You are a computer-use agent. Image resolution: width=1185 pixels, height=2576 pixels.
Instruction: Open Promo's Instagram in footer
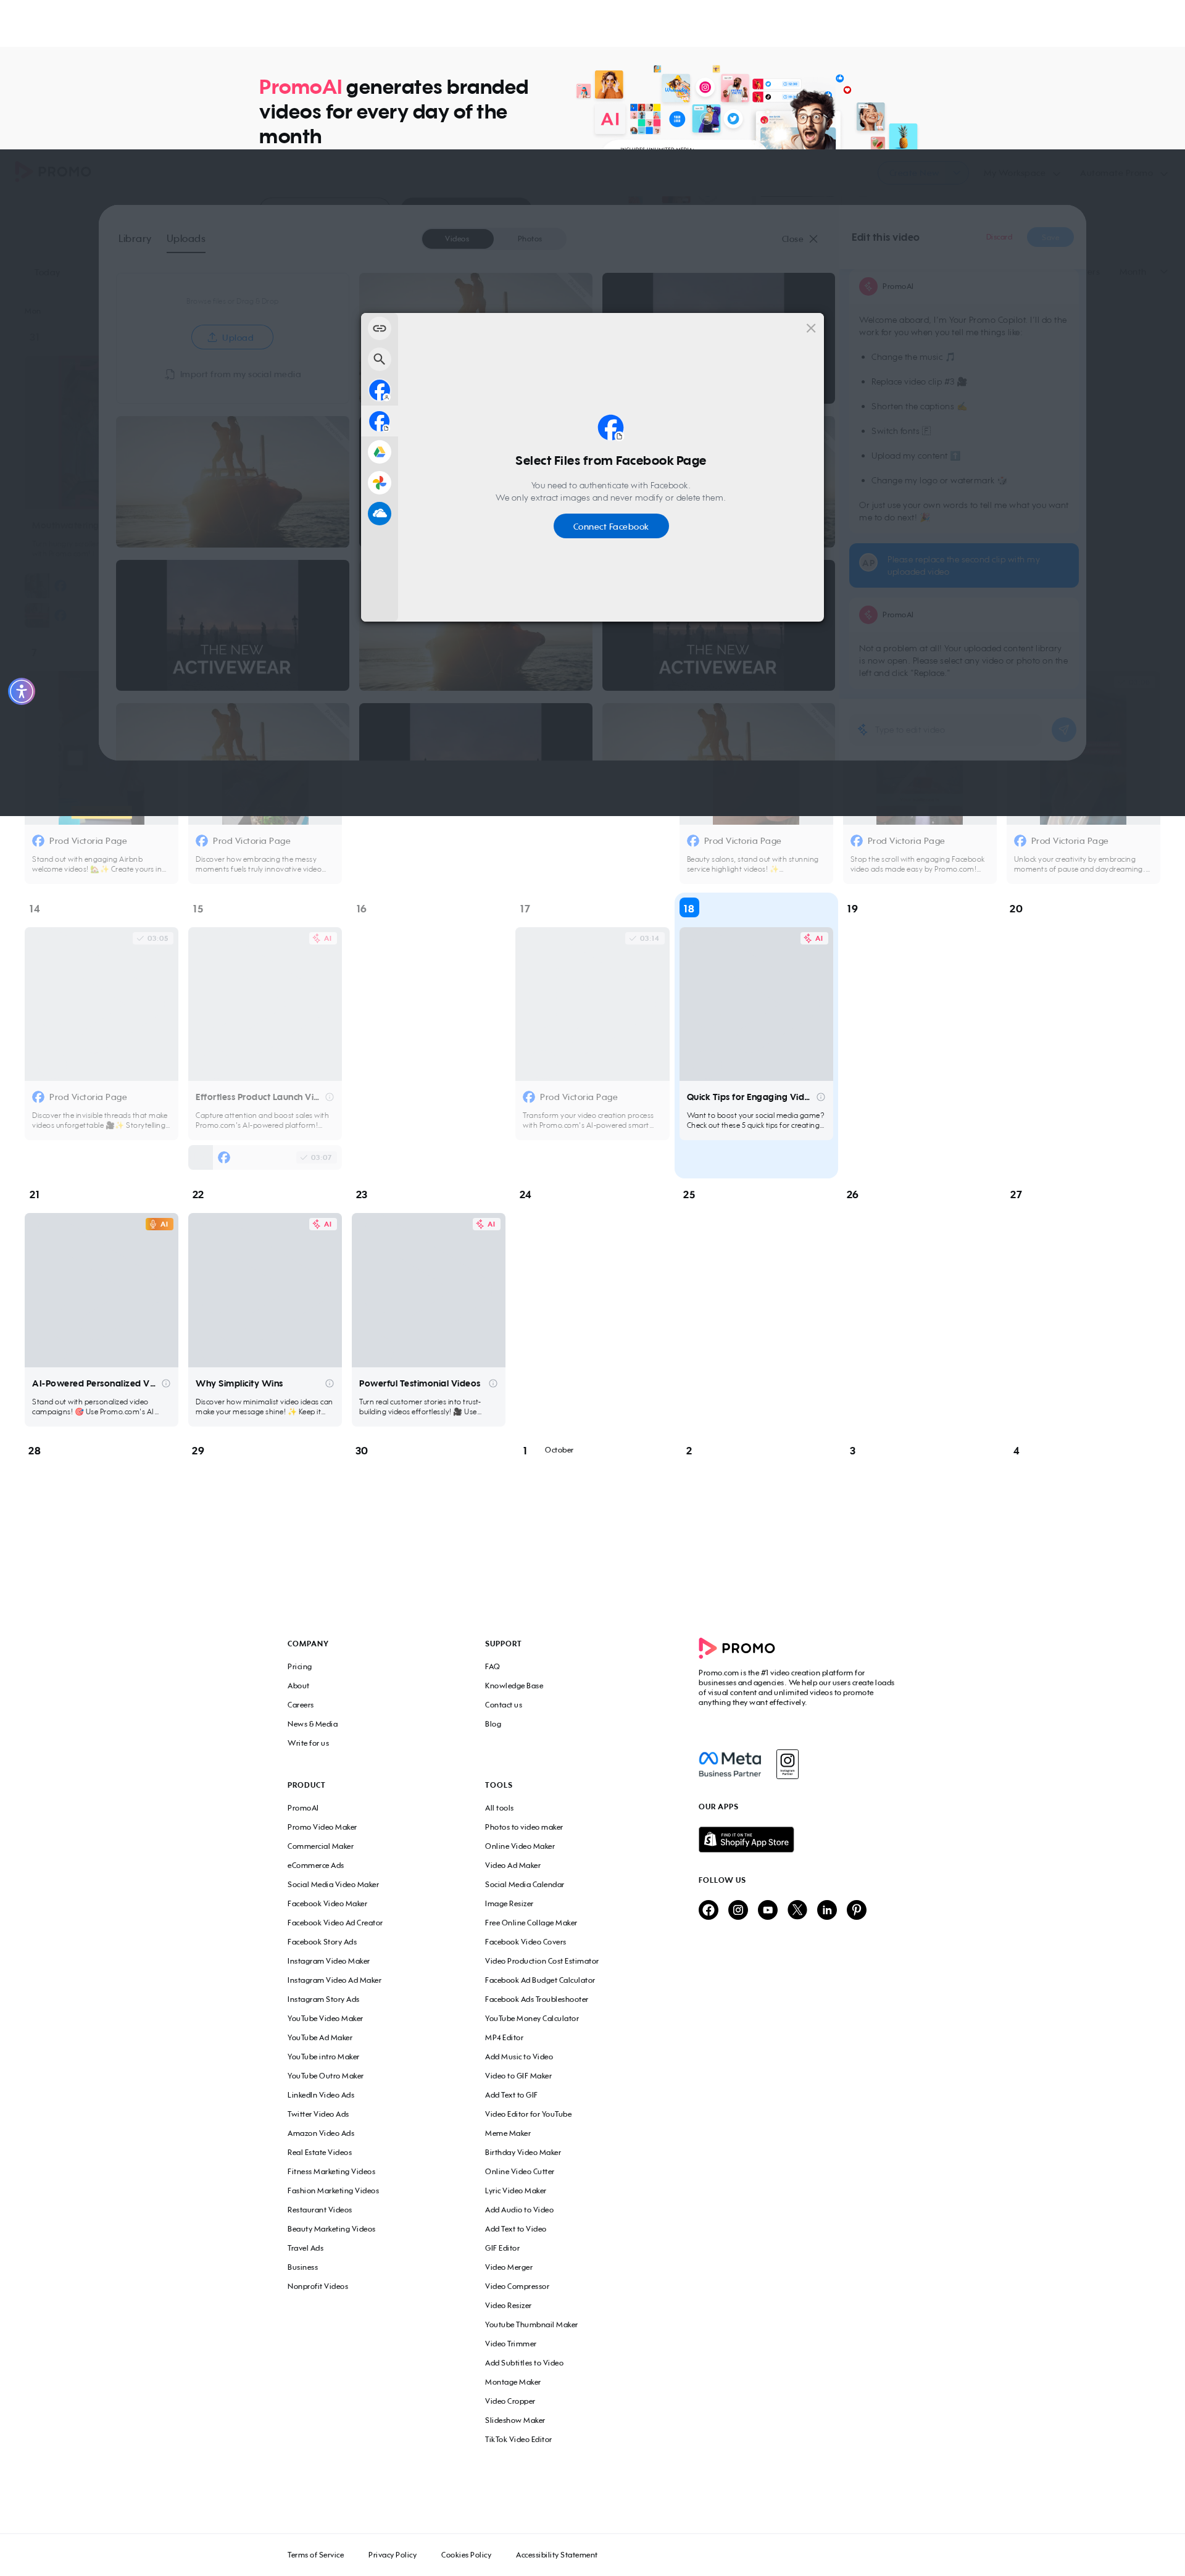(738, 1910)
